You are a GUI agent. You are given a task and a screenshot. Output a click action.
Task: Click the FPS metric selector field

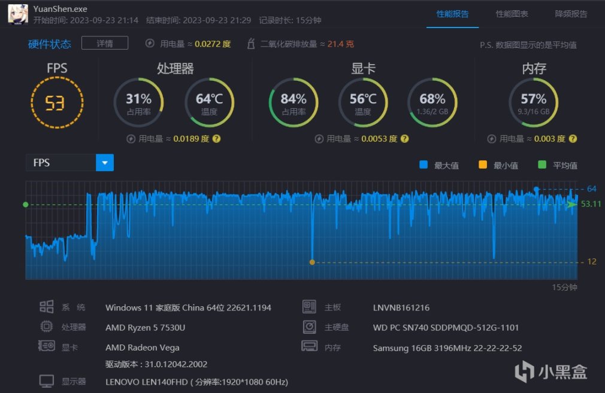70,163
